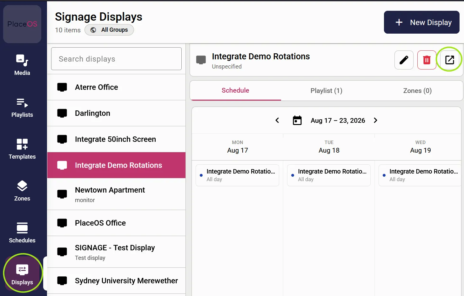Click the PlaceOS Office monitor icon
The image size is (464, 296).
62,223
